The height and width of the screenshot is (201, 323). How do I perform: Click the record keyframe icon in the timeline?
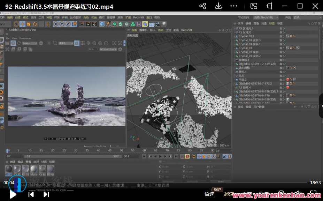[x=187, y=156]
